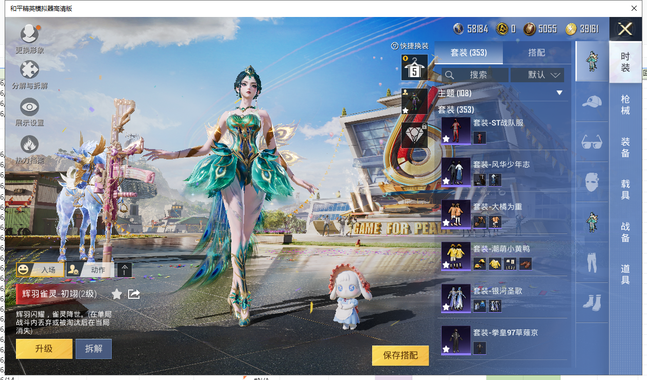Select the shoes category icon
Image resolution: width=647 pixels, height=380 pixels.
coord(592,302)
